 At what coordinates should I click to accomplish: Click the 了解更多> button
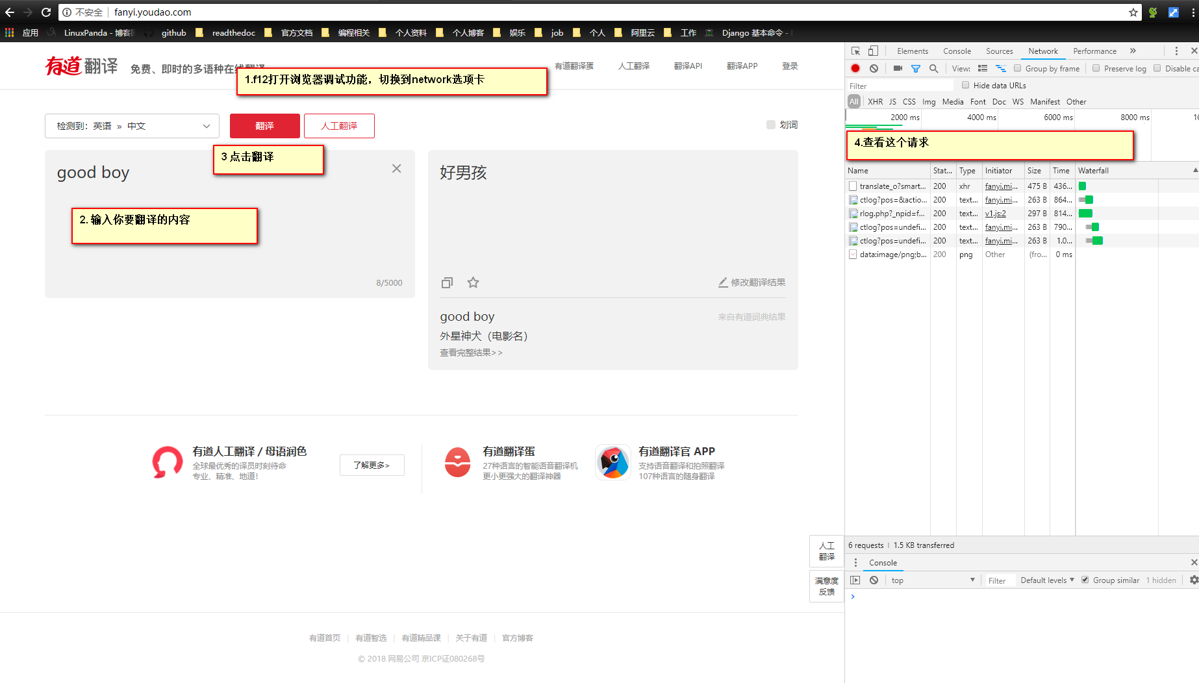click(372, 465)
